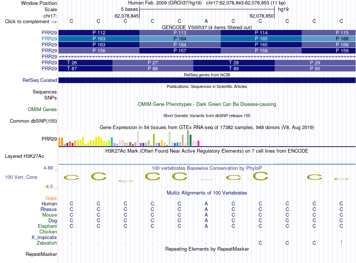The height and width of the screenshot is (263, 356).
Task: Click codon block 'P 113'
Action: pos(180,33)
